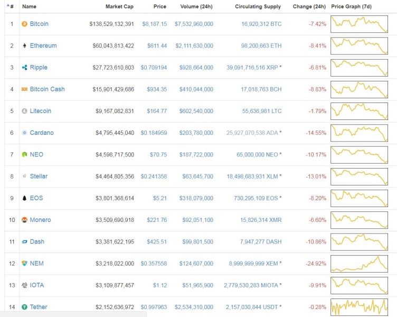Click Ethereum price $611.44

[x=157, y=46]
